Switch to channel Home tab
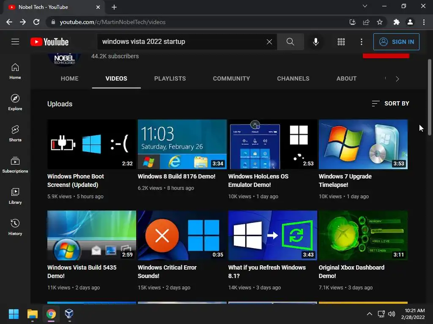Viewport: 433px width, 324px height. pyautogui.click(x=70, y=78)
